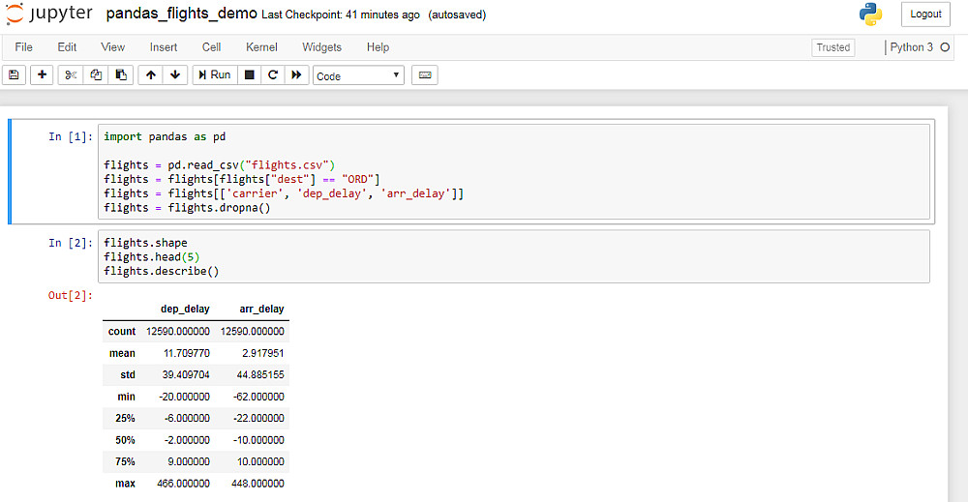Click the min value -62.000000
The image size is (968, 502).
pyautogui.click(x=258, y=397)
